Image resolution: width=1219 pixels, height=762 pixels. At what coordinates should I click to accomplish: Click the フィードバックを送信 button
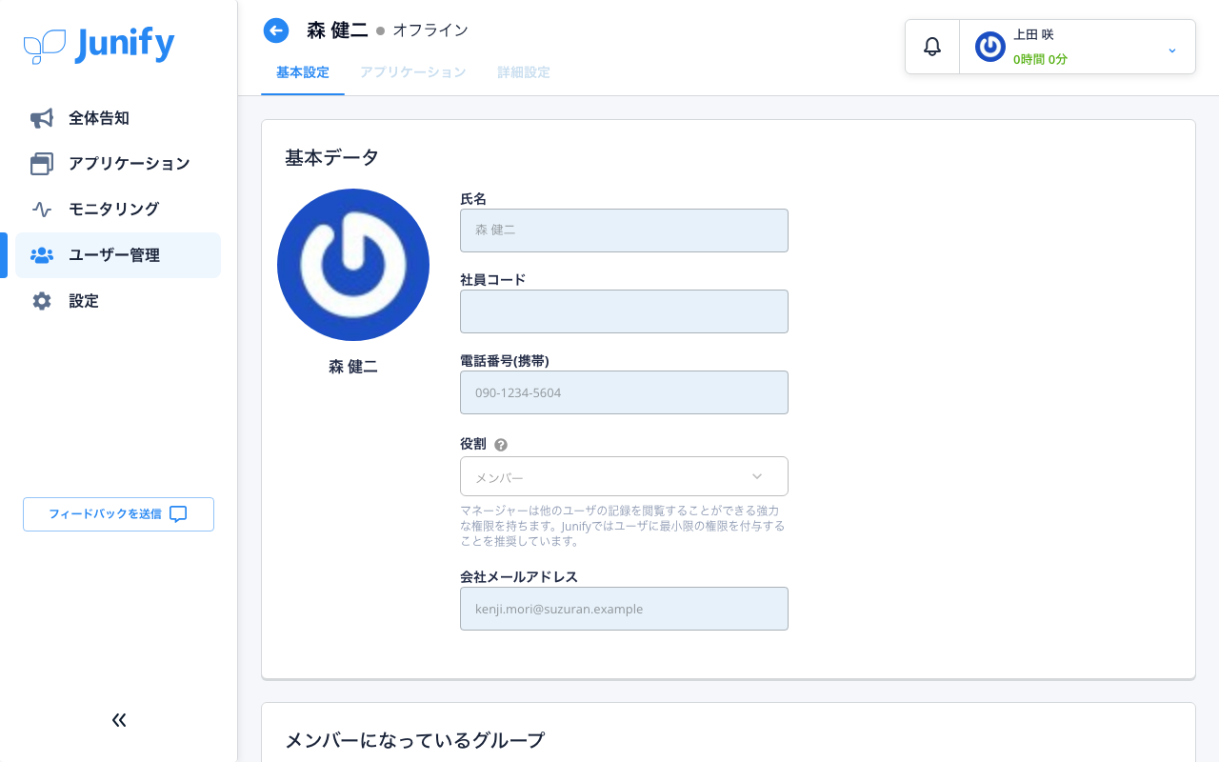[118, 514]
